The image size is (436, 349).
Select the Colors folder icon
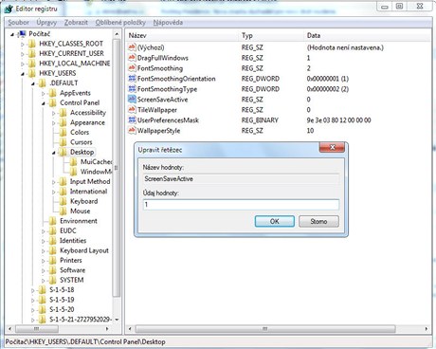(x=64, y=132)
